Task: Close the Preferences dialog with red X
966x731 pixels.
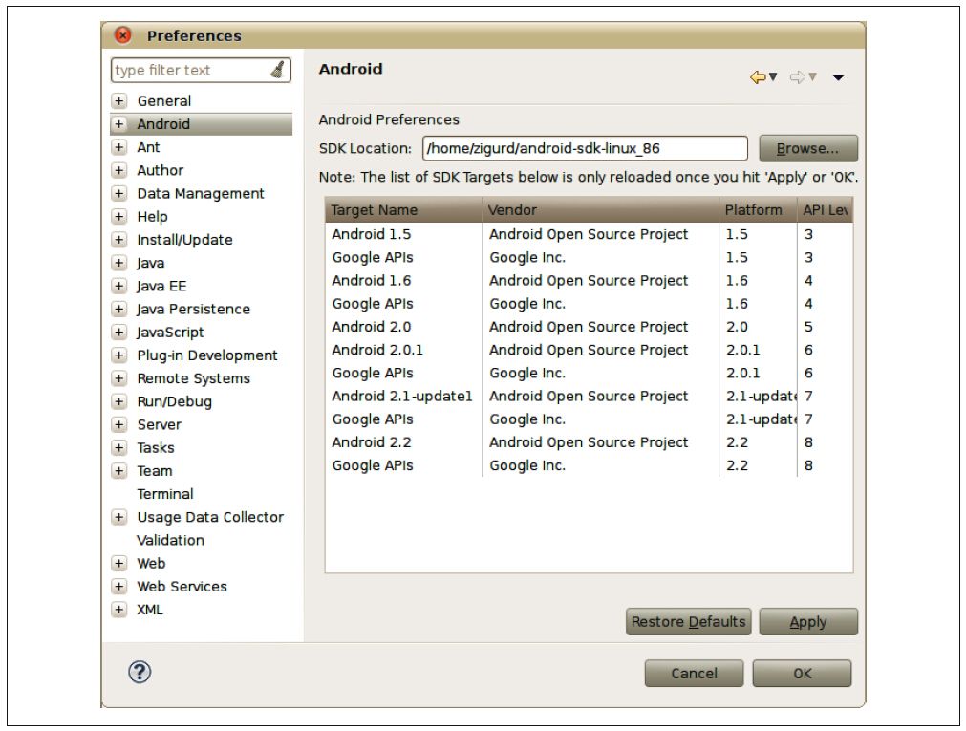Action: click(123, 35)
